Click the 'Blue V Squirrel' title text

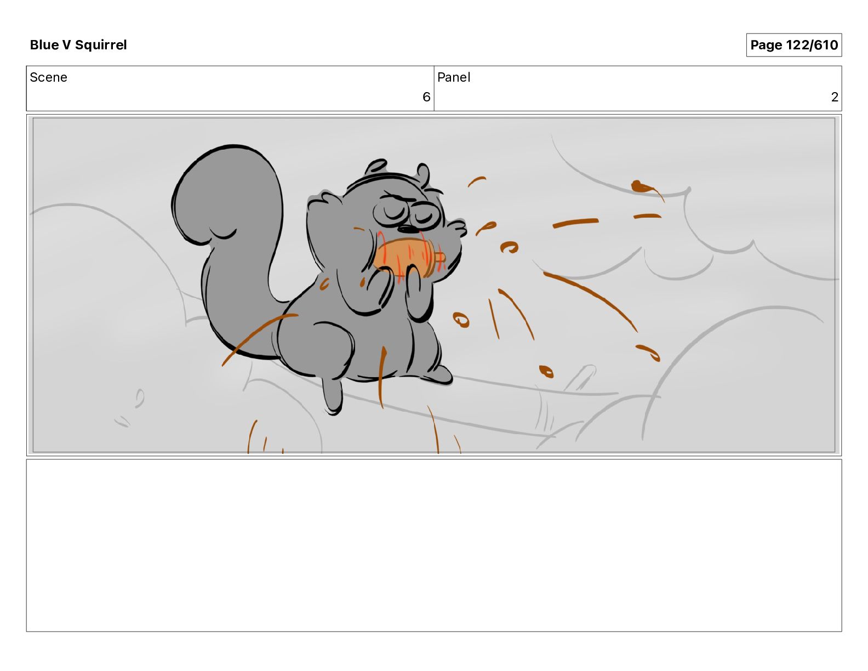tap(78, 45)
